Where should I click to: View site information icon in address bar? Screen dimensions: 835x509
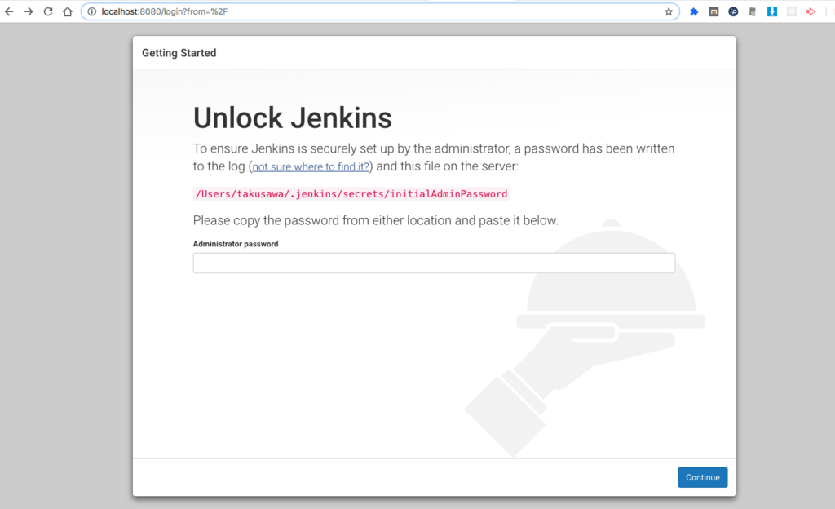91,11
